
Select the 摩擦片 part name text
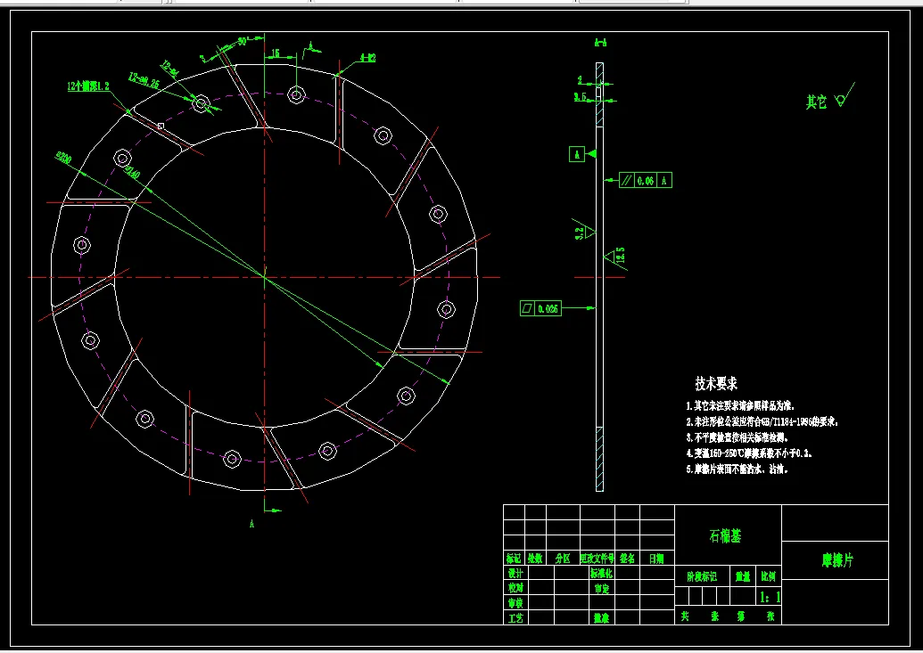click(837, 560)
